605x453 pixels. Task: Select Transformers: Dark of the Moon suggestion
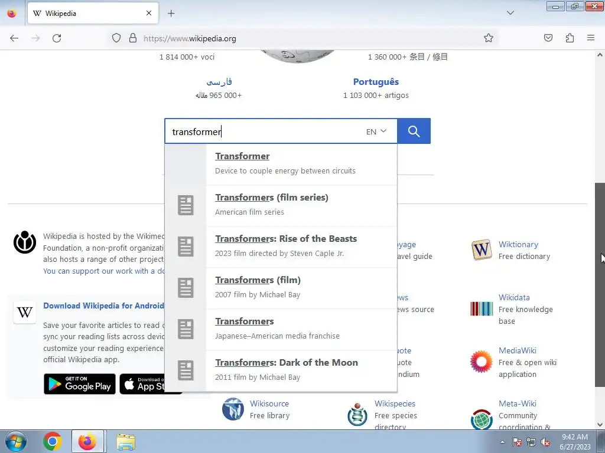click(x=281, y=370)
